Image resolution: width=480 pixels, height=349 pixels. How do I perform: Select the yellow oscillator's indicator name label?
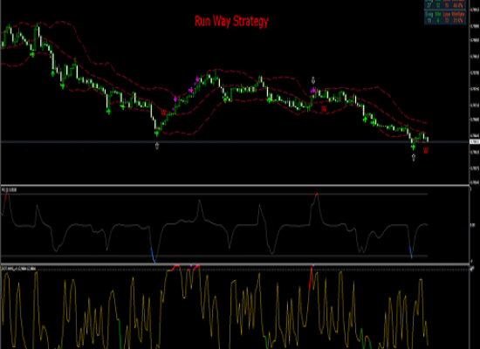point(18,269)
